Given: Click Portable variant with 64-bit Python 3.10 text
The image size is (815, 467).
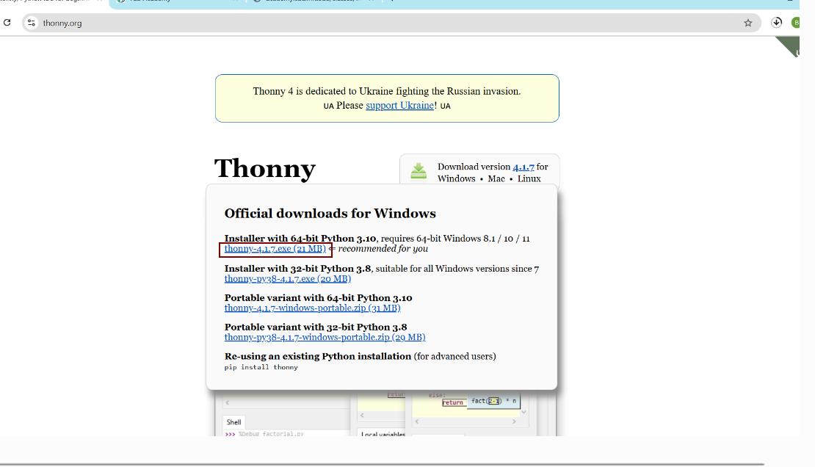Looking at the screenshot, I should pyautogui.click(x=318, y=297).
